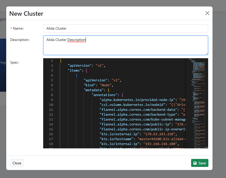Click inside the Description textarea
Screen dimensions: 226x178
125,45
